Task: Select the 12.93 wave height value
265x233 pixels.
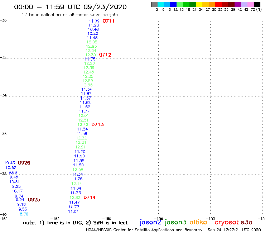Action: coord(91,46)
